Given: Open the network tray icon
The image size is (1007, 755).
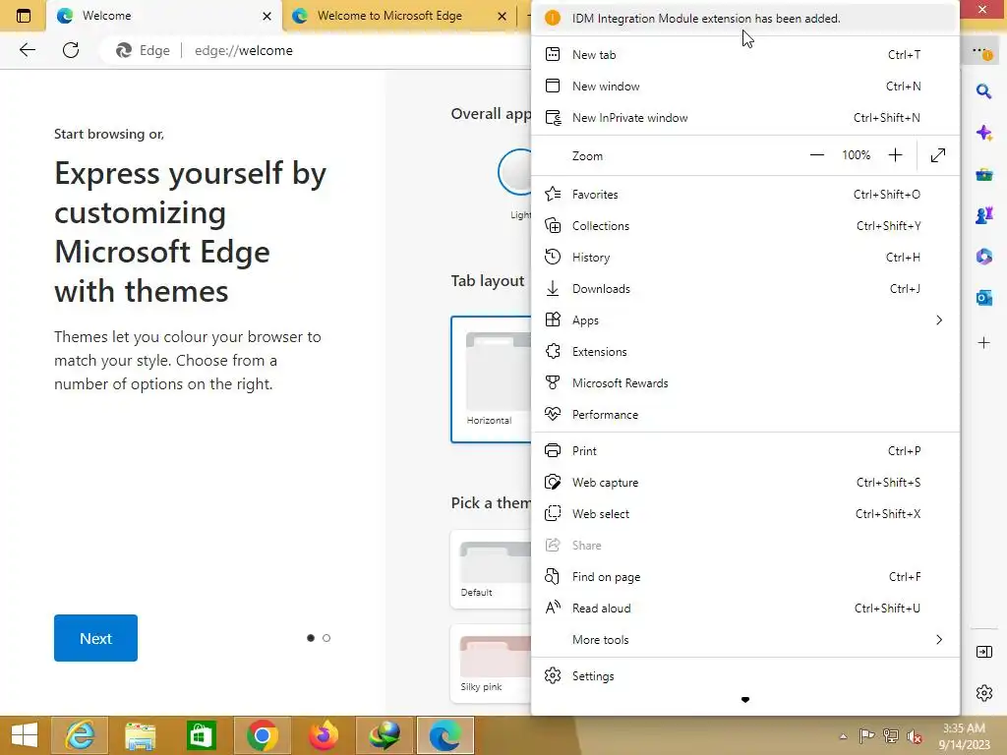Looking at the screenshot, I should click(891, 736).
